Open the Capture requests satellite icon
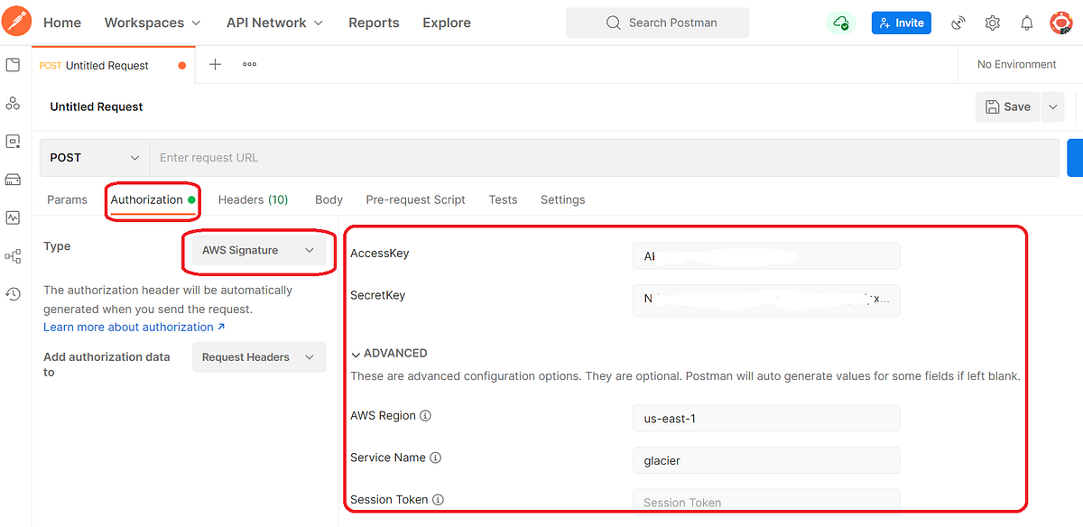1083x527 pixels. click(x=958, y=23)
